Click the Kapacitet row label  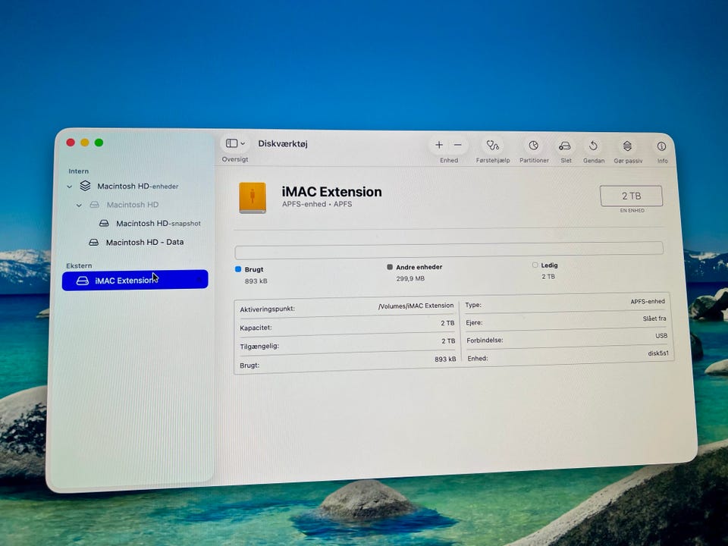[256, 328]
